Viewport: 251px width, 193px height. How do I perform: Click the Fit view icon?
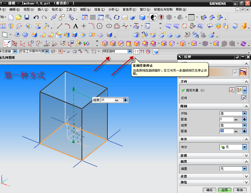[85, 17]
